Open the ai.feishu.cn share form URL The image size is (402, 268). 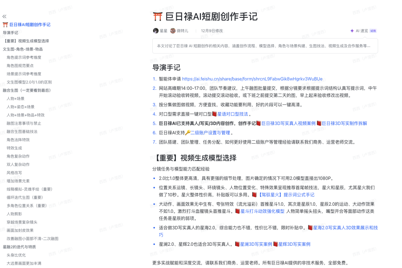click(252, 79)
